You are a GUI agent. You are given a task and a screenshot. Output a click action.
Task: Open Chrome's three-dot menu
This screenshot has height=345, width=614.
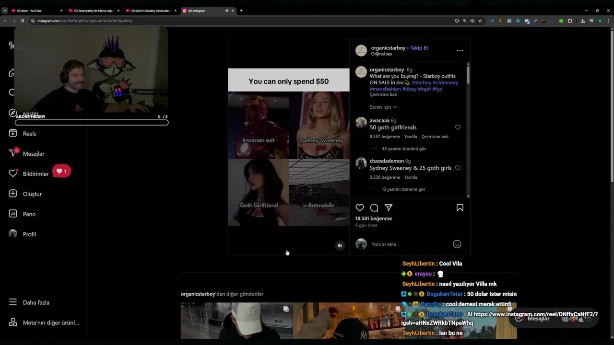tap(609, 21)
